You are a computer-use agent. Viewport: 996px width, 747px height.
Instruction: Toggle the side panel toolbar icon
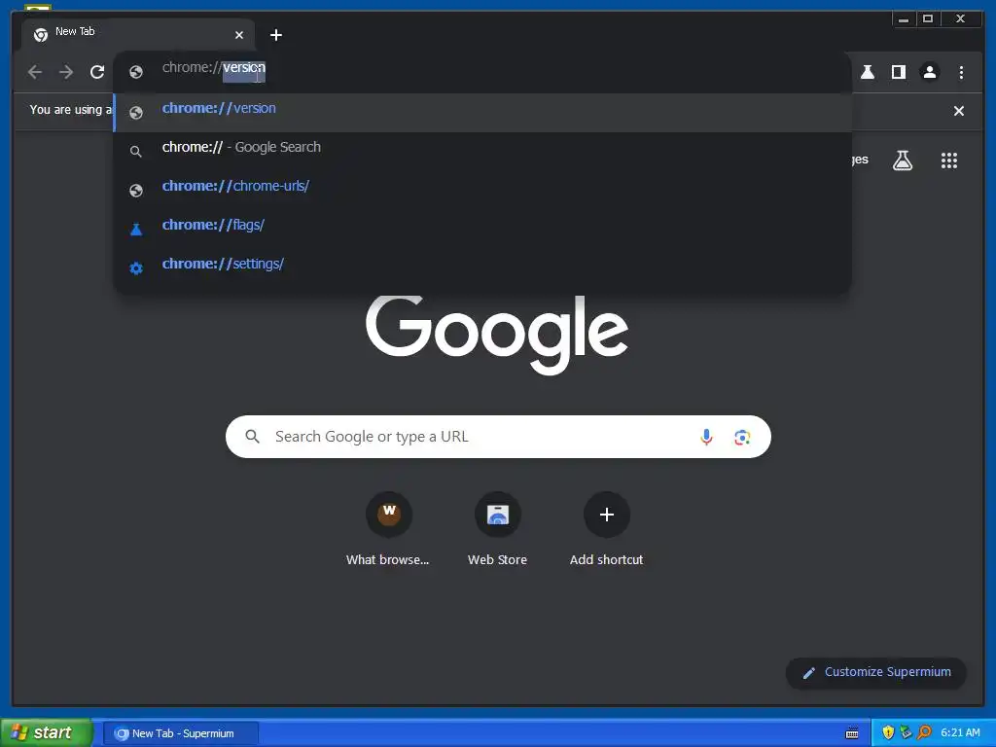coord(898,72)
